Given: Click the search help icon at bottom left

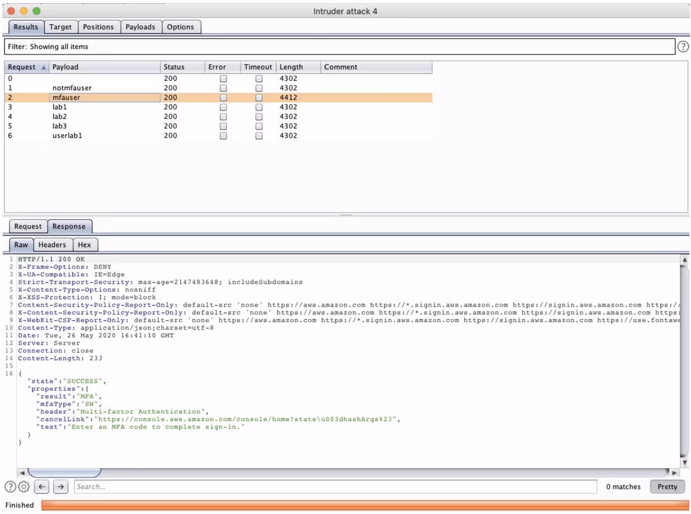Looking at the screenshot, I should (x=10, y=487).
